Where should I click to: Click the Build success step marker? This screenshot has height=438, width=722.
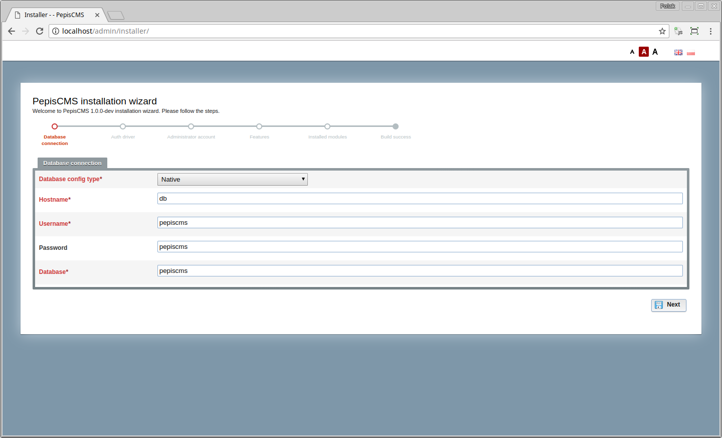[396, 126]
